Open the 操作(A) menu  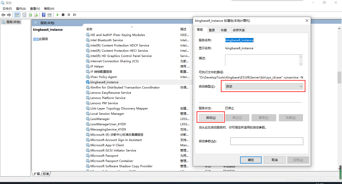(21, 9)
